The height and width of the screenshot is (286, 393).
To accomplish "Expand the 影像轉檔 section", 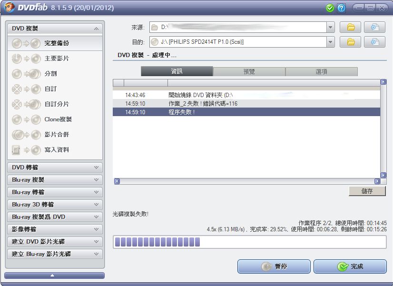I will tap(55, 229).
